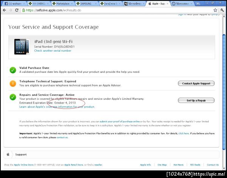Viewport: 227px width, 178px height.
Task: Reload the page with the refresh icon
Action: [17, 10]
